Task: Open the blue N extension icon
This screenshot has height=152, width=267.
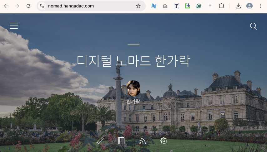Action: [x=154, y=6]
